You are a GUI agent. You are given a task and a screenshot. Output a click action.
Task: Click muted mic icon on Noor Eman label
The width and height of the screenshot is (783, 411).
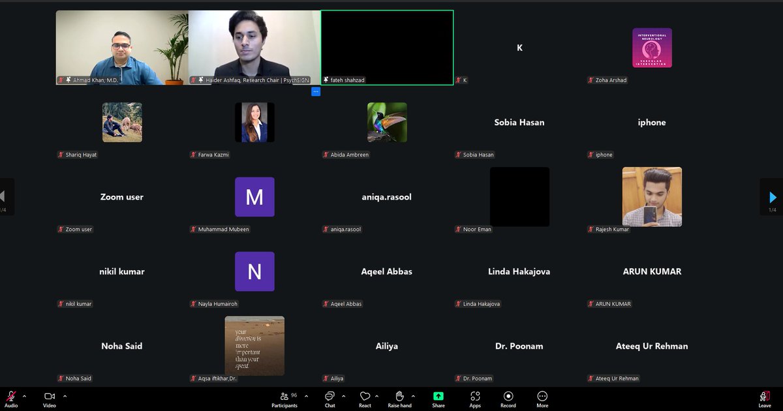tap(459, 229)
